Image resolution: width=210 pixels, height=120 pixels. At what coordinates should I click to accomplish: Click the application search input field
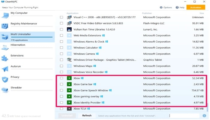tap(184, 115)
